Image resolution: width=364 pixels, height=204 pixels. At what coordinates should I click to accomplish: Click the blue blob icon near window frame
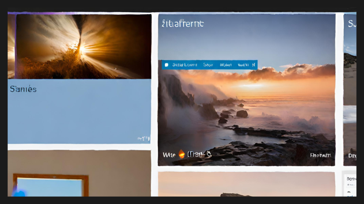[19, 193]
